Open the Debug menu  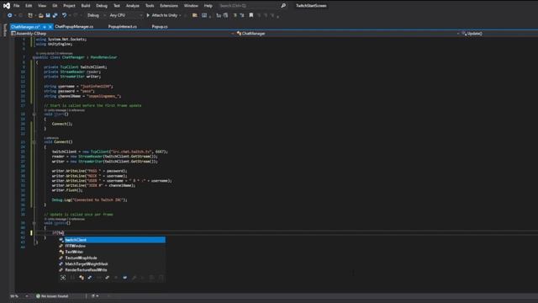(x=102, y=6)
